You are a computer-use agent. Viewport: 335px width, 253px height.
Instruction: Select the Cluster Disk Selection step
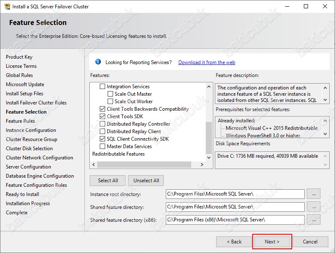pos(29,149)
